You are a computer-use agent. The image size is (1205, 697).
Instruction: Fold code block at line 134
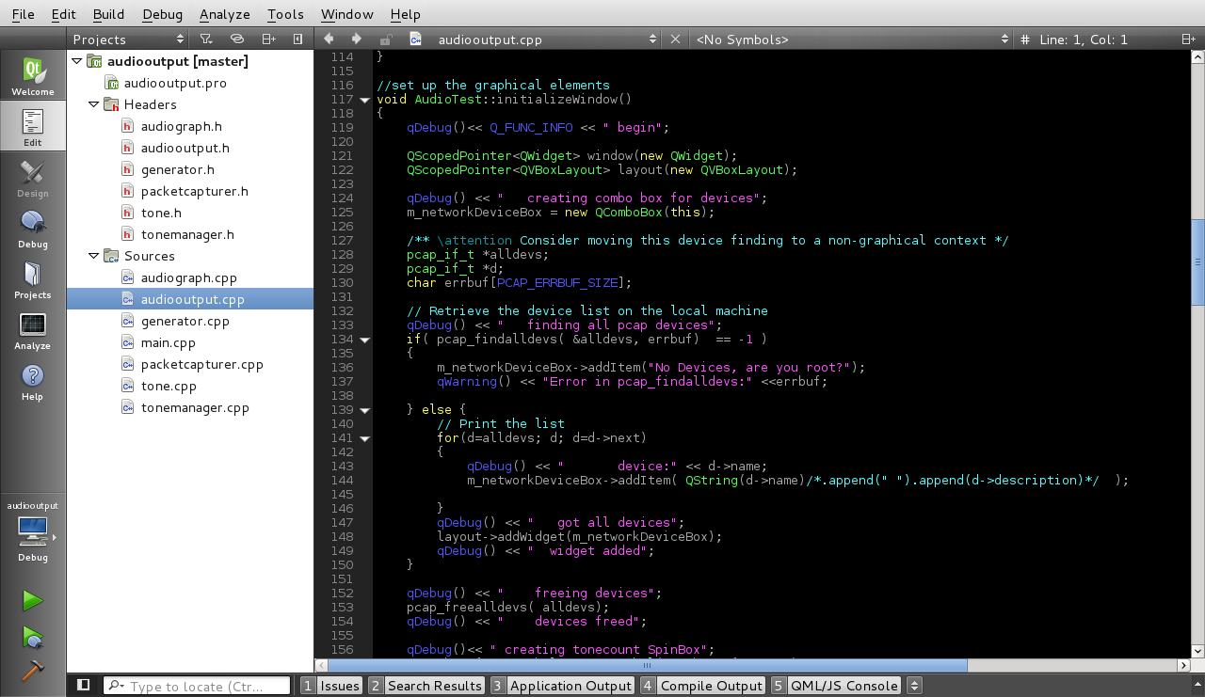pos(365,340)
